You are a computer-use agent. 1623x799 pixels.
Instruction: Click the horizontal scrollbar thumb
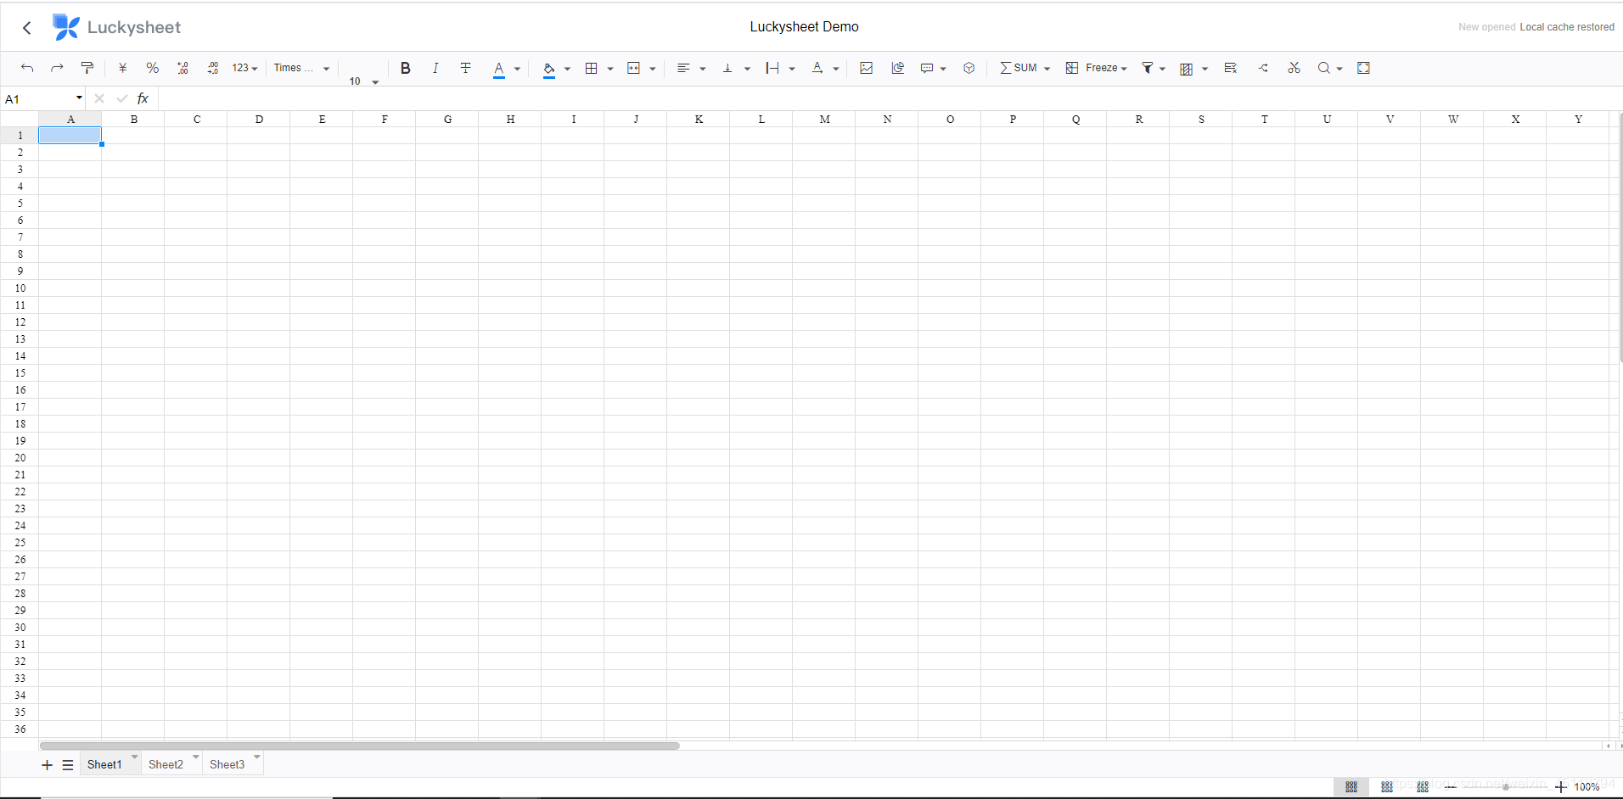click(x=360, y=746)
